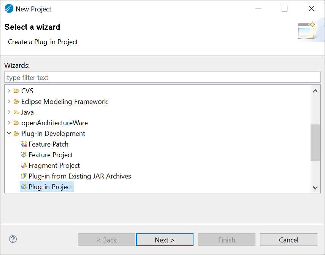Expand the Eclipse Modeling Framework category
This screenshot has width=325, height=255.
(9, 102)
